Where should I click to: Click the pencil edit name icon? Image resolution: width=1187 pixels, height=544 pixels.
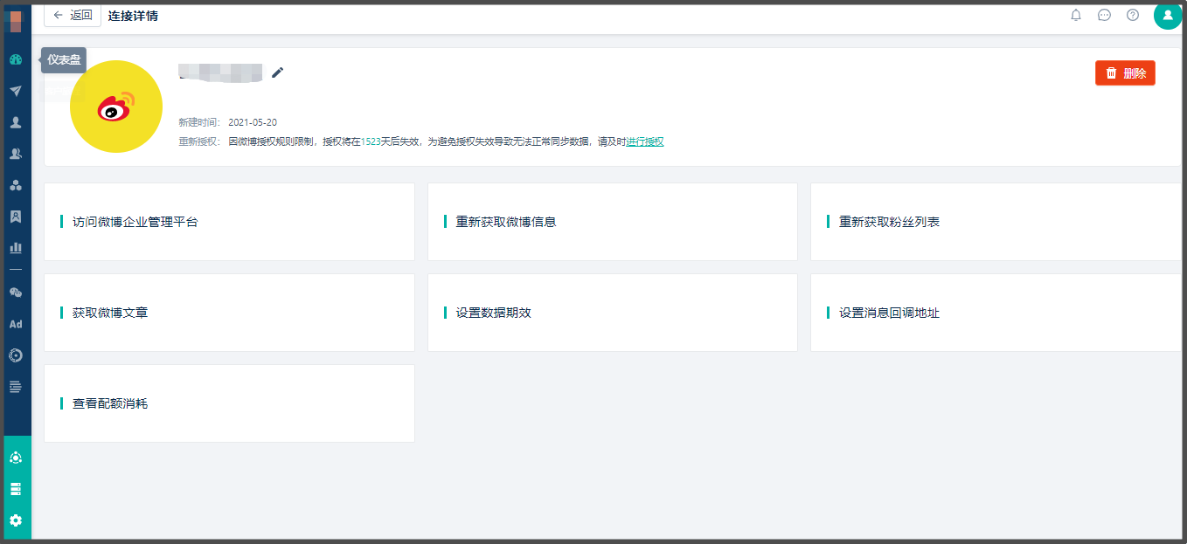278,72
